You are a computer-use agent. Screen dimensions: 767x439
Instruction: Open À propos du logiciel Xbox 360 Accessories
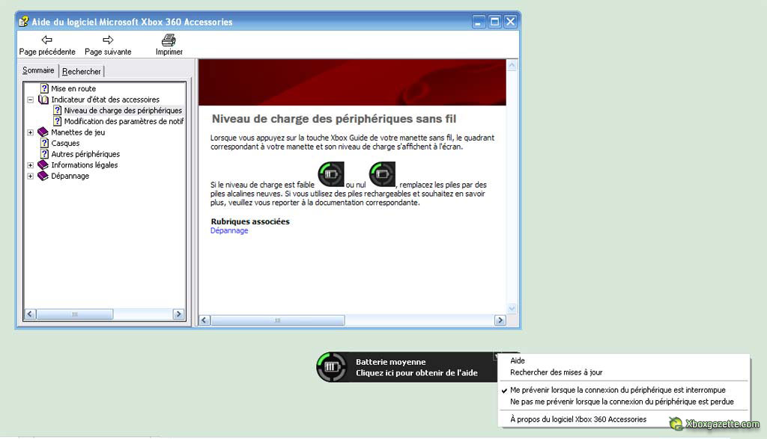tap(577, 420)
